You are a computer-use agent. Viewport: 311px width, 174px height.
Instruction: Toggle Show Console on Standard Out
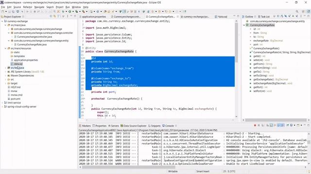279,125
